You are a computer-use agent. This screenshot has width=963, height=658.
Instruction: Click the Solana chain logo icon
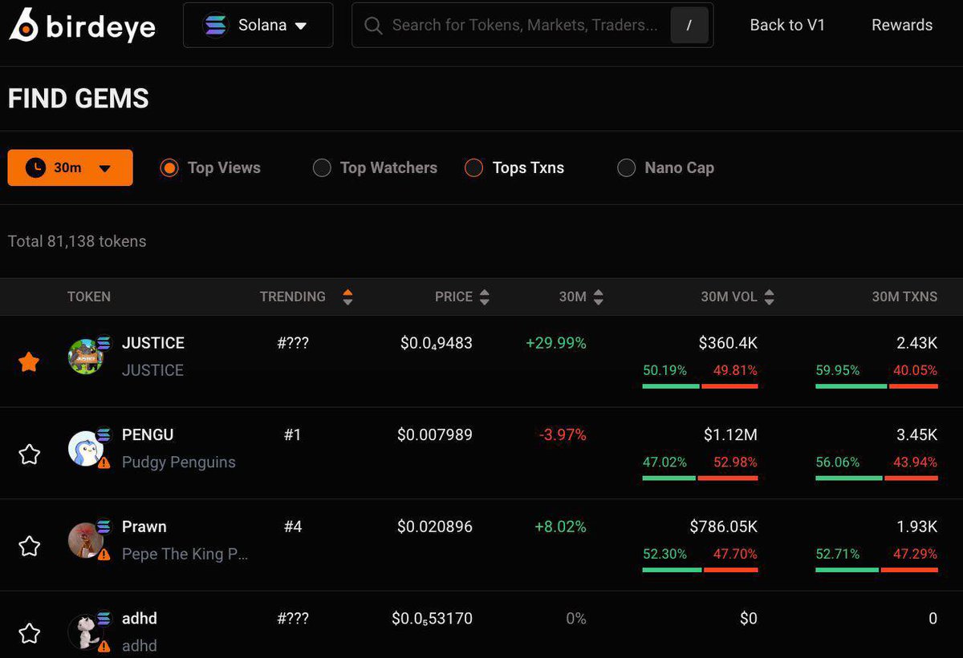(215, 25)
